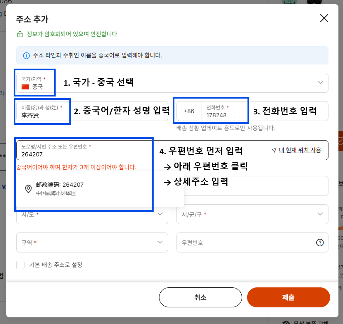Image resolution: width=343 pixels, height=324 pixels.
Task: Close the 주소 추가 dialog with X
Action: (x=324, y=18)
